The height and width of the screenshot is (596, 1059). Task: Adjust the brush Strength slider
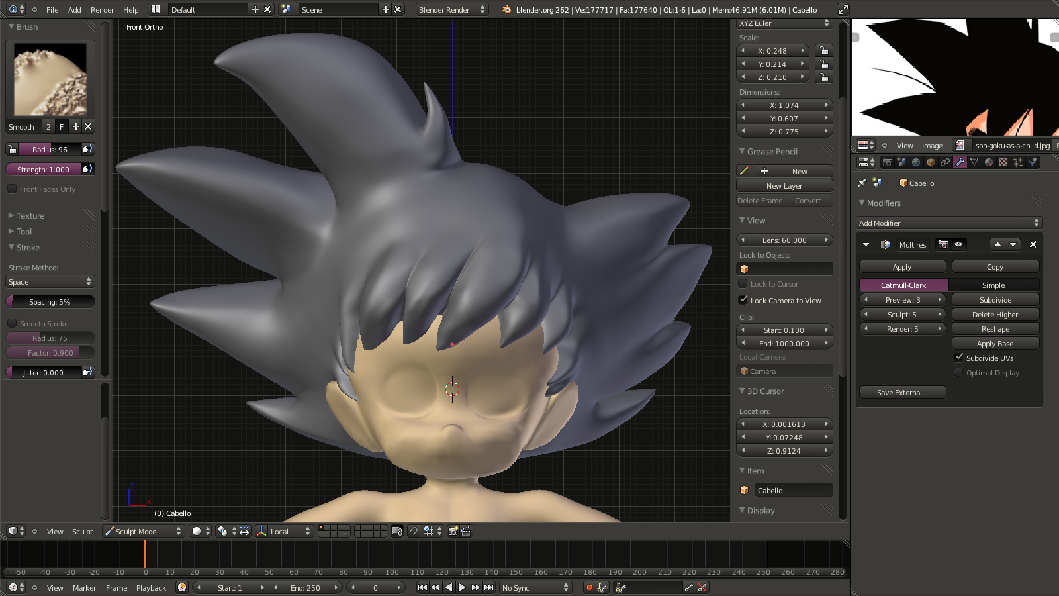tap(44, 170)
